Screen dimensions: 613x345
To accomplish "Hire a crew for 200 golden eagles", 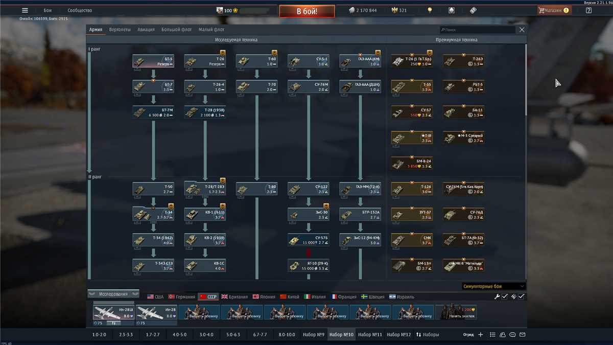I will click(x=456, y=313).
